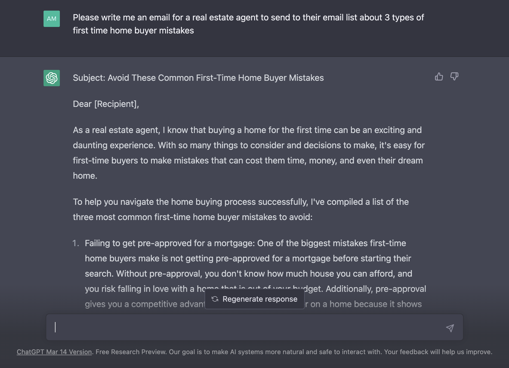509x368 pixels.
Task: Click the "Dear [Recipient]," greeting line
Action: (x=106, y=104)
